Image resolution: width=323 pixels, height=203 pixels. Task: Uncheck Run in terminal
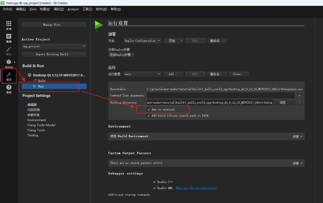point(149,109)
